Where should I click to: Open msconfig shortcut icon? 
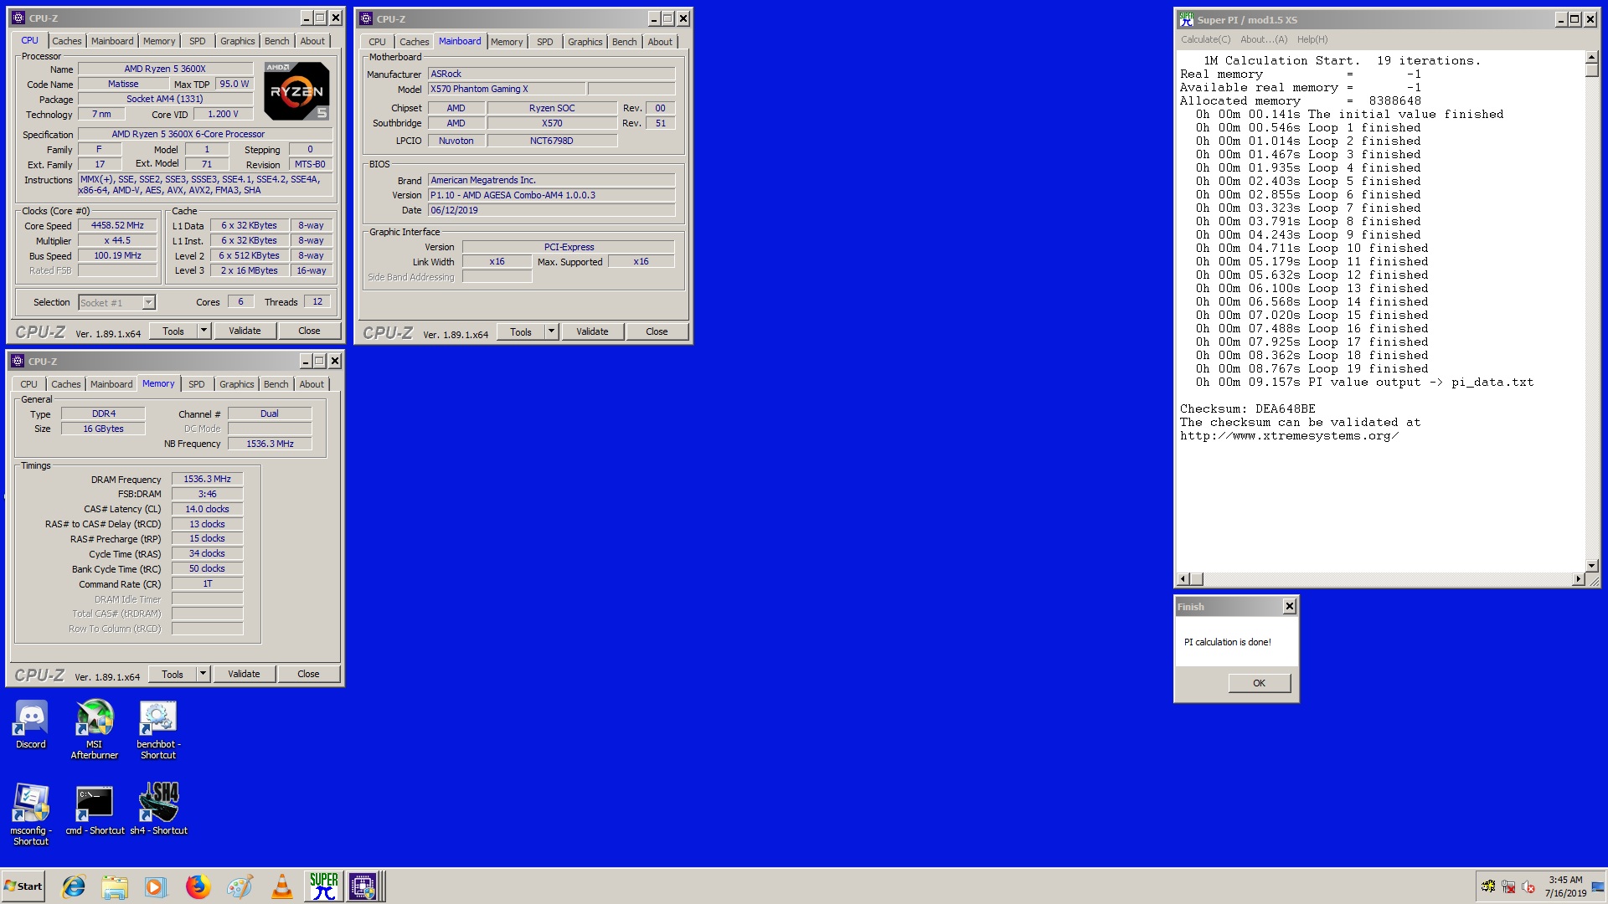point(31,814)
